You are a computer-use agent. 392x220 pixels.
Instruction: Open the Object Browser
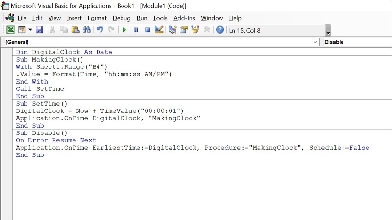[196, 30]
